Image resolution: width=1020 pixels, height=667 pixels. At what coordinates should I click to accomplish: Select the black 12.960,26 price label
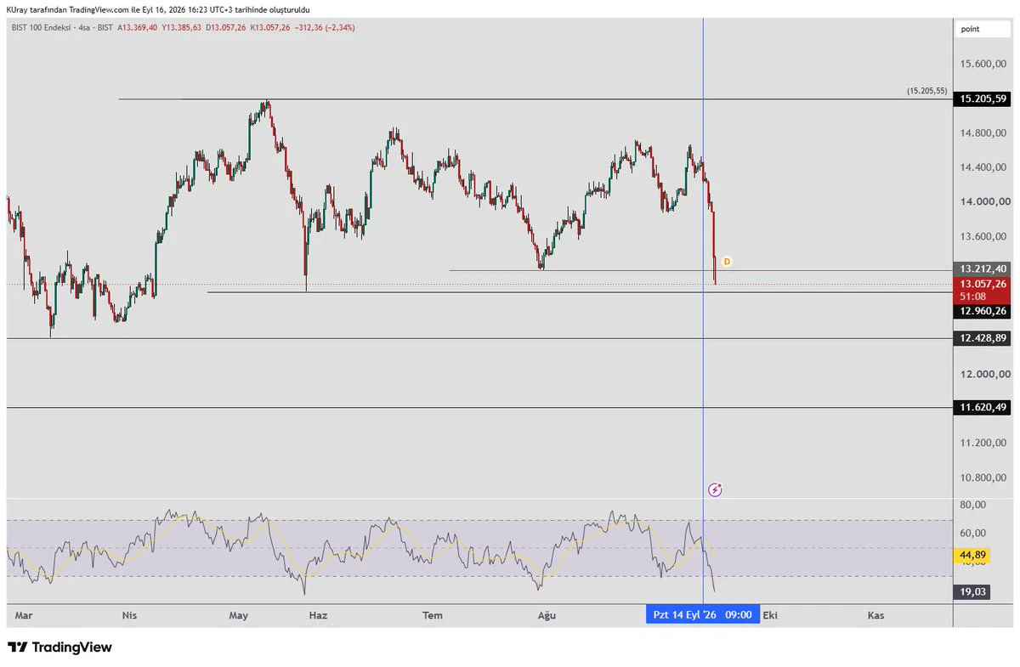coord(982,311)
